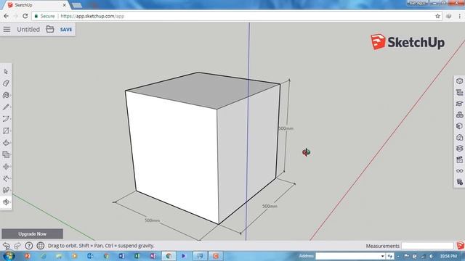Open the Layers stack panel

[459, 149]
